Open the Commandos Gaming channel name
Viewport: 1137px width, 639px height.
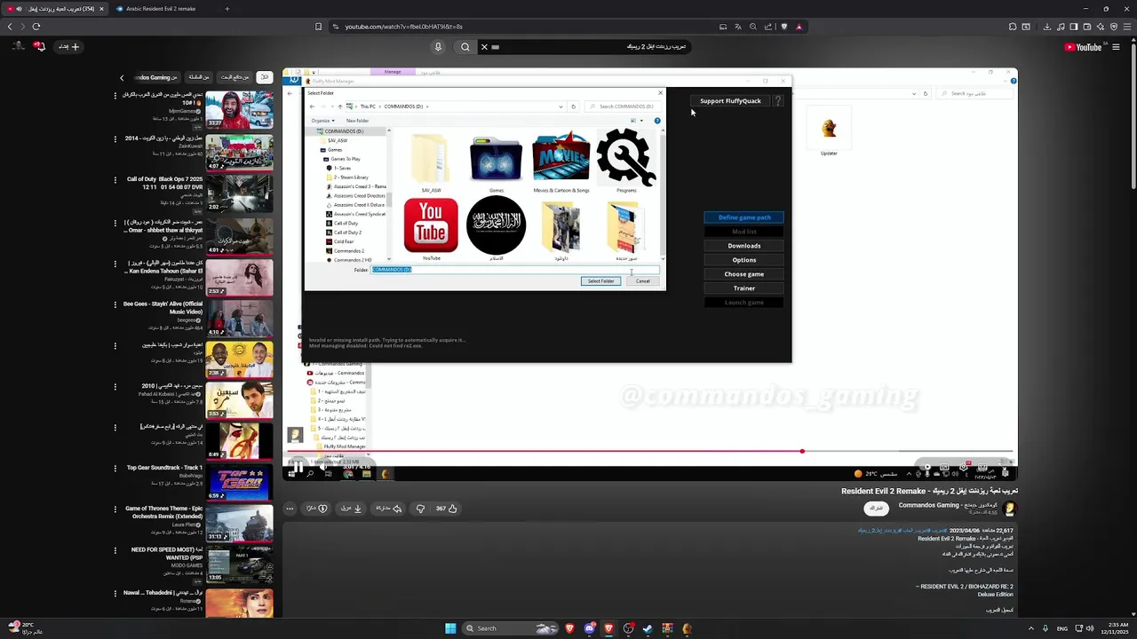pos(948,505)
